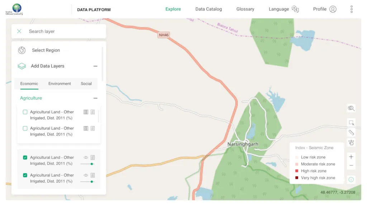Click the Very high risk zone swatch
This screenshot has width=367, height=206.
point(297,178)
